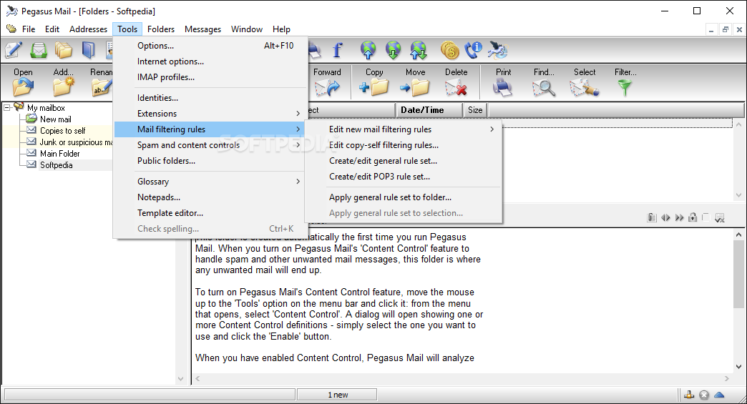This screenshot has width=747, height=404.
Task: Forward the message with the Forward icon
Action: pyautogui.click(x=327, y=82)
